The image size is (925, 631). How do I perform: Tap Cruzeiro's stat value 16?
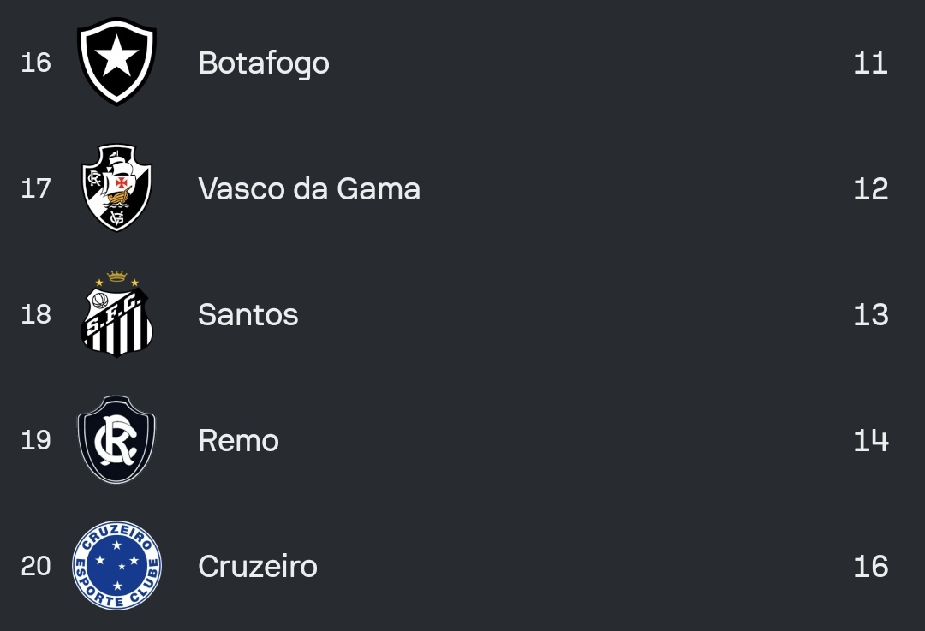coord(870,566)
